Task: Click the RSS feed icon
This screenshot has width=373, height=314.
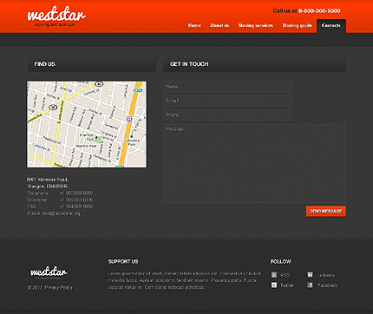Action: tap(274, 275)
